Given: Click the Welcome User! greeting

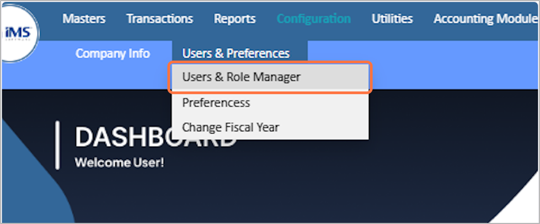Looking at the screenshot, I should tap(119, 163).
